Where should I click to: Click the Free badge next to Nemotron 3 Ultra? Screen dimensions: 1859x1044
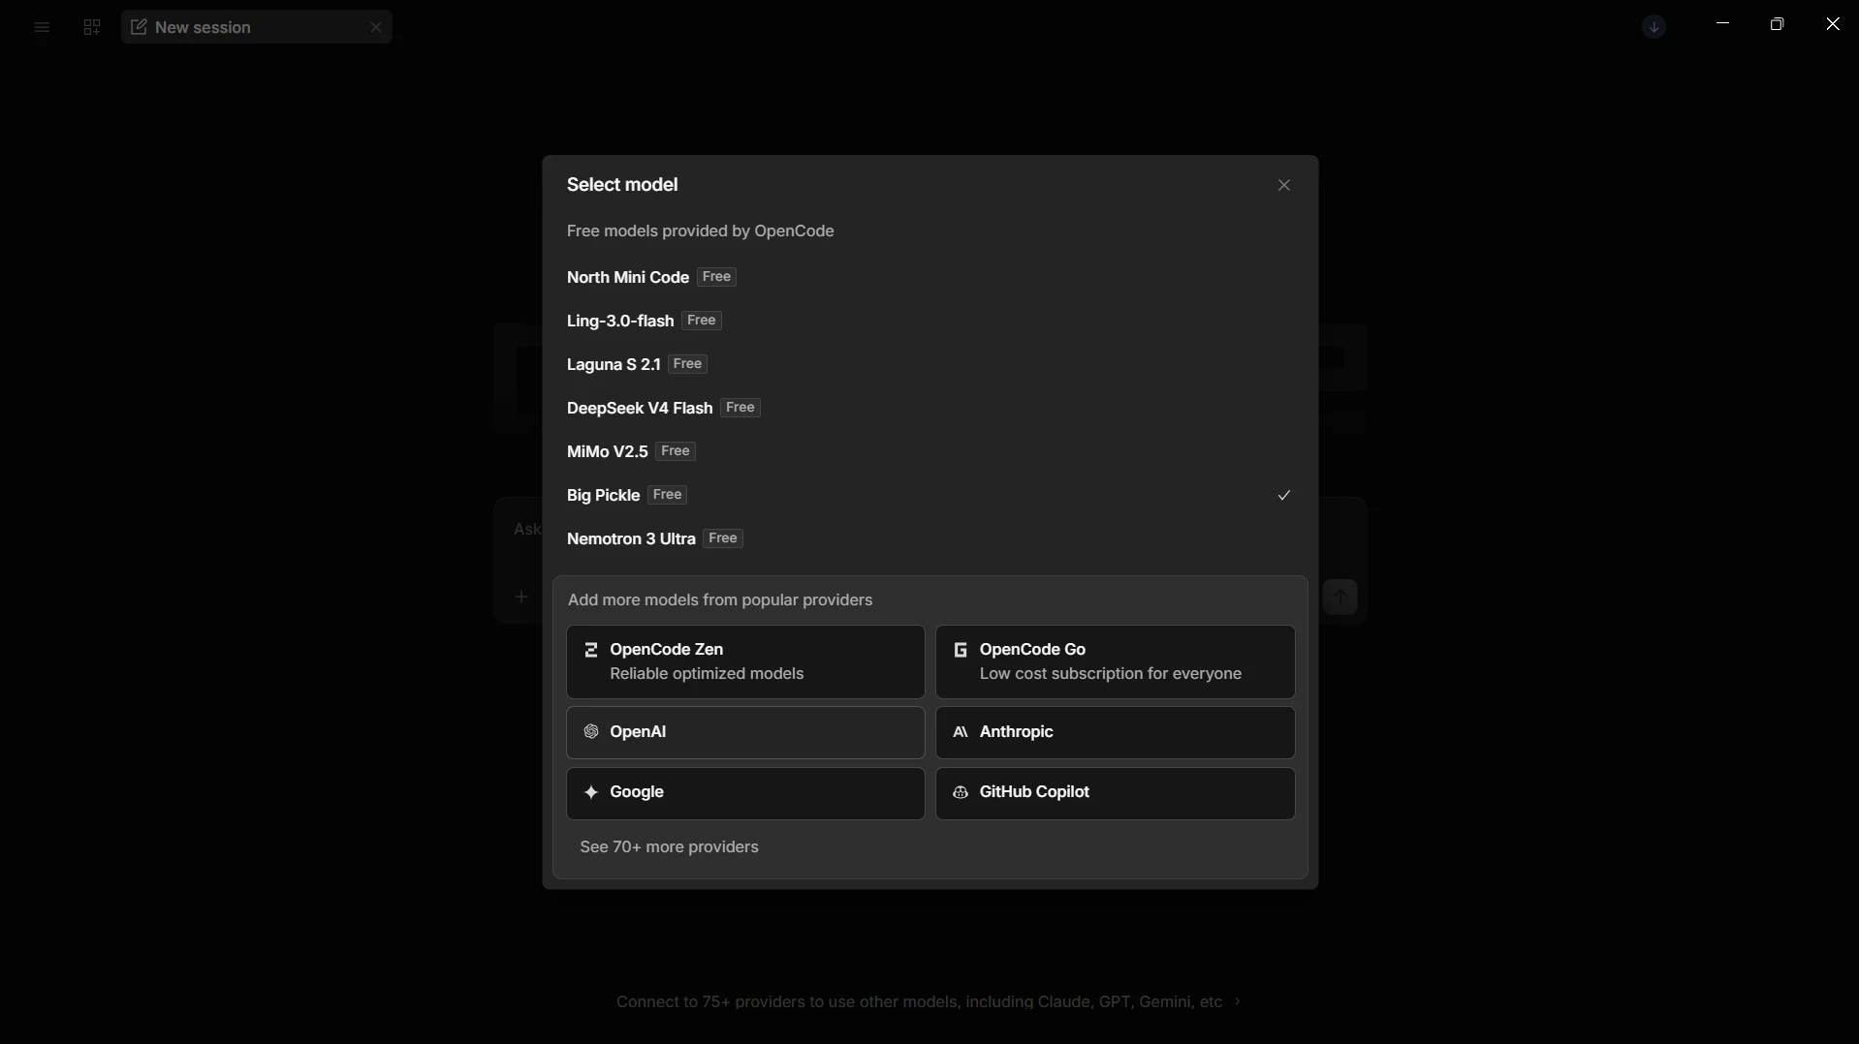723,538
